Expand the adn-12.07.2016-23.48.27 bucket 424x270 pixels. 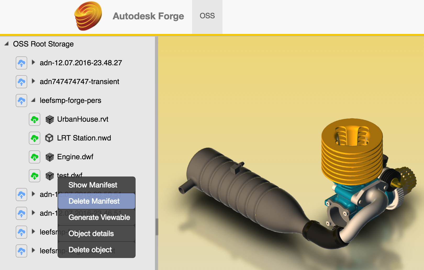(33, 62)
